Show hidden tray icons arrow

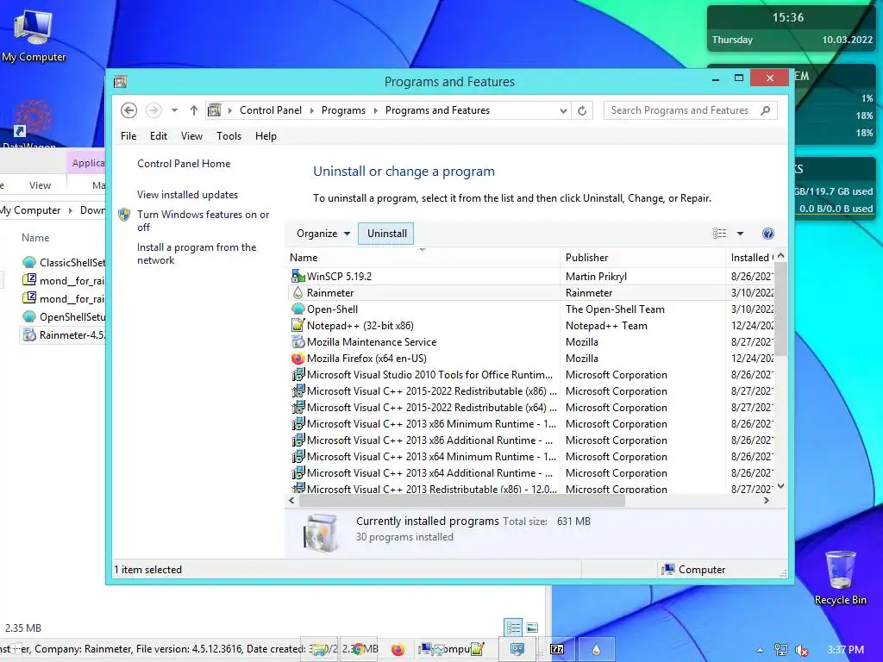pos(760,650)
